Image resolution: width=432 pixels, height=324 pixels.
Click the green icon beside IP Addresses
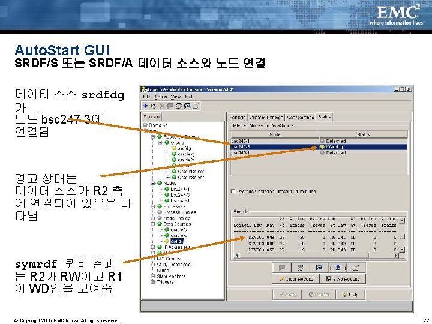tap(160, 247)
